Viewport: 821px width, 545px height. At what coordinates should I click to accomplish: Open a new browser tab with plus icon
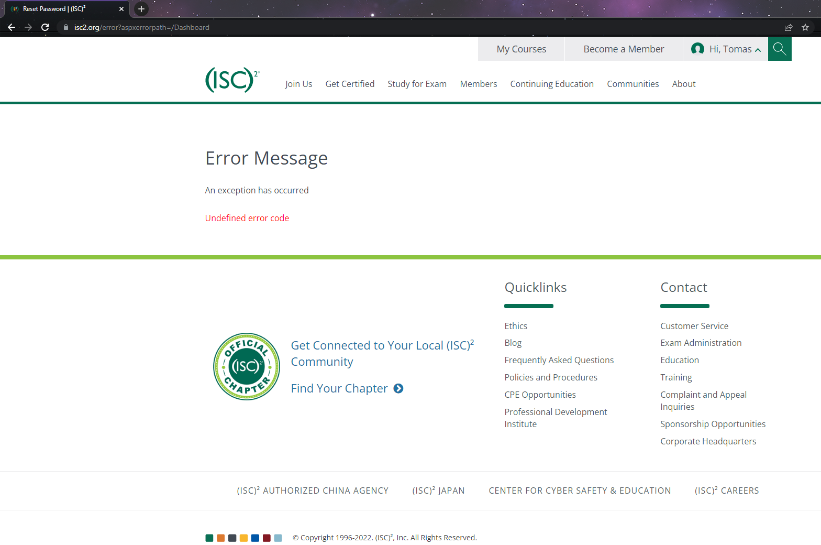(141, 9)
